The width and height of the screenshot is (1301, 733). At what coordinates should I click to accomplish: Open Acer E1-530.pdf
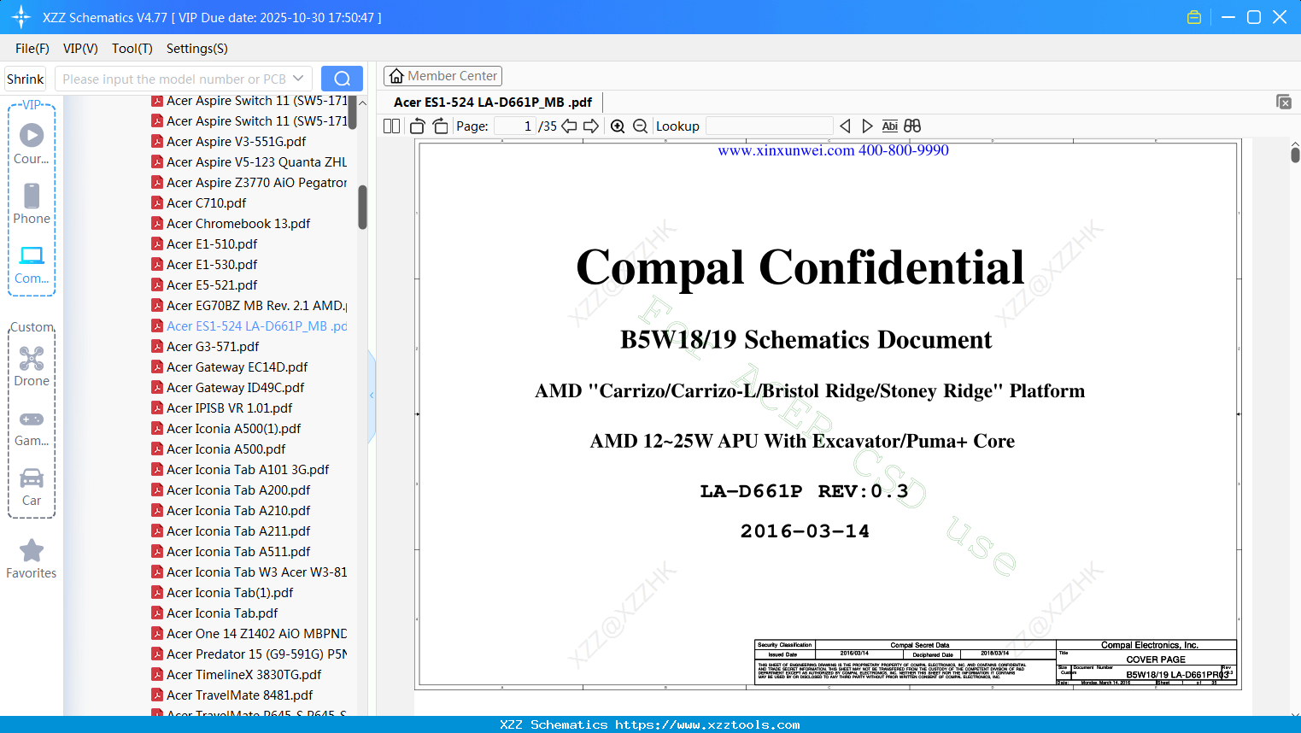(204, 265)
